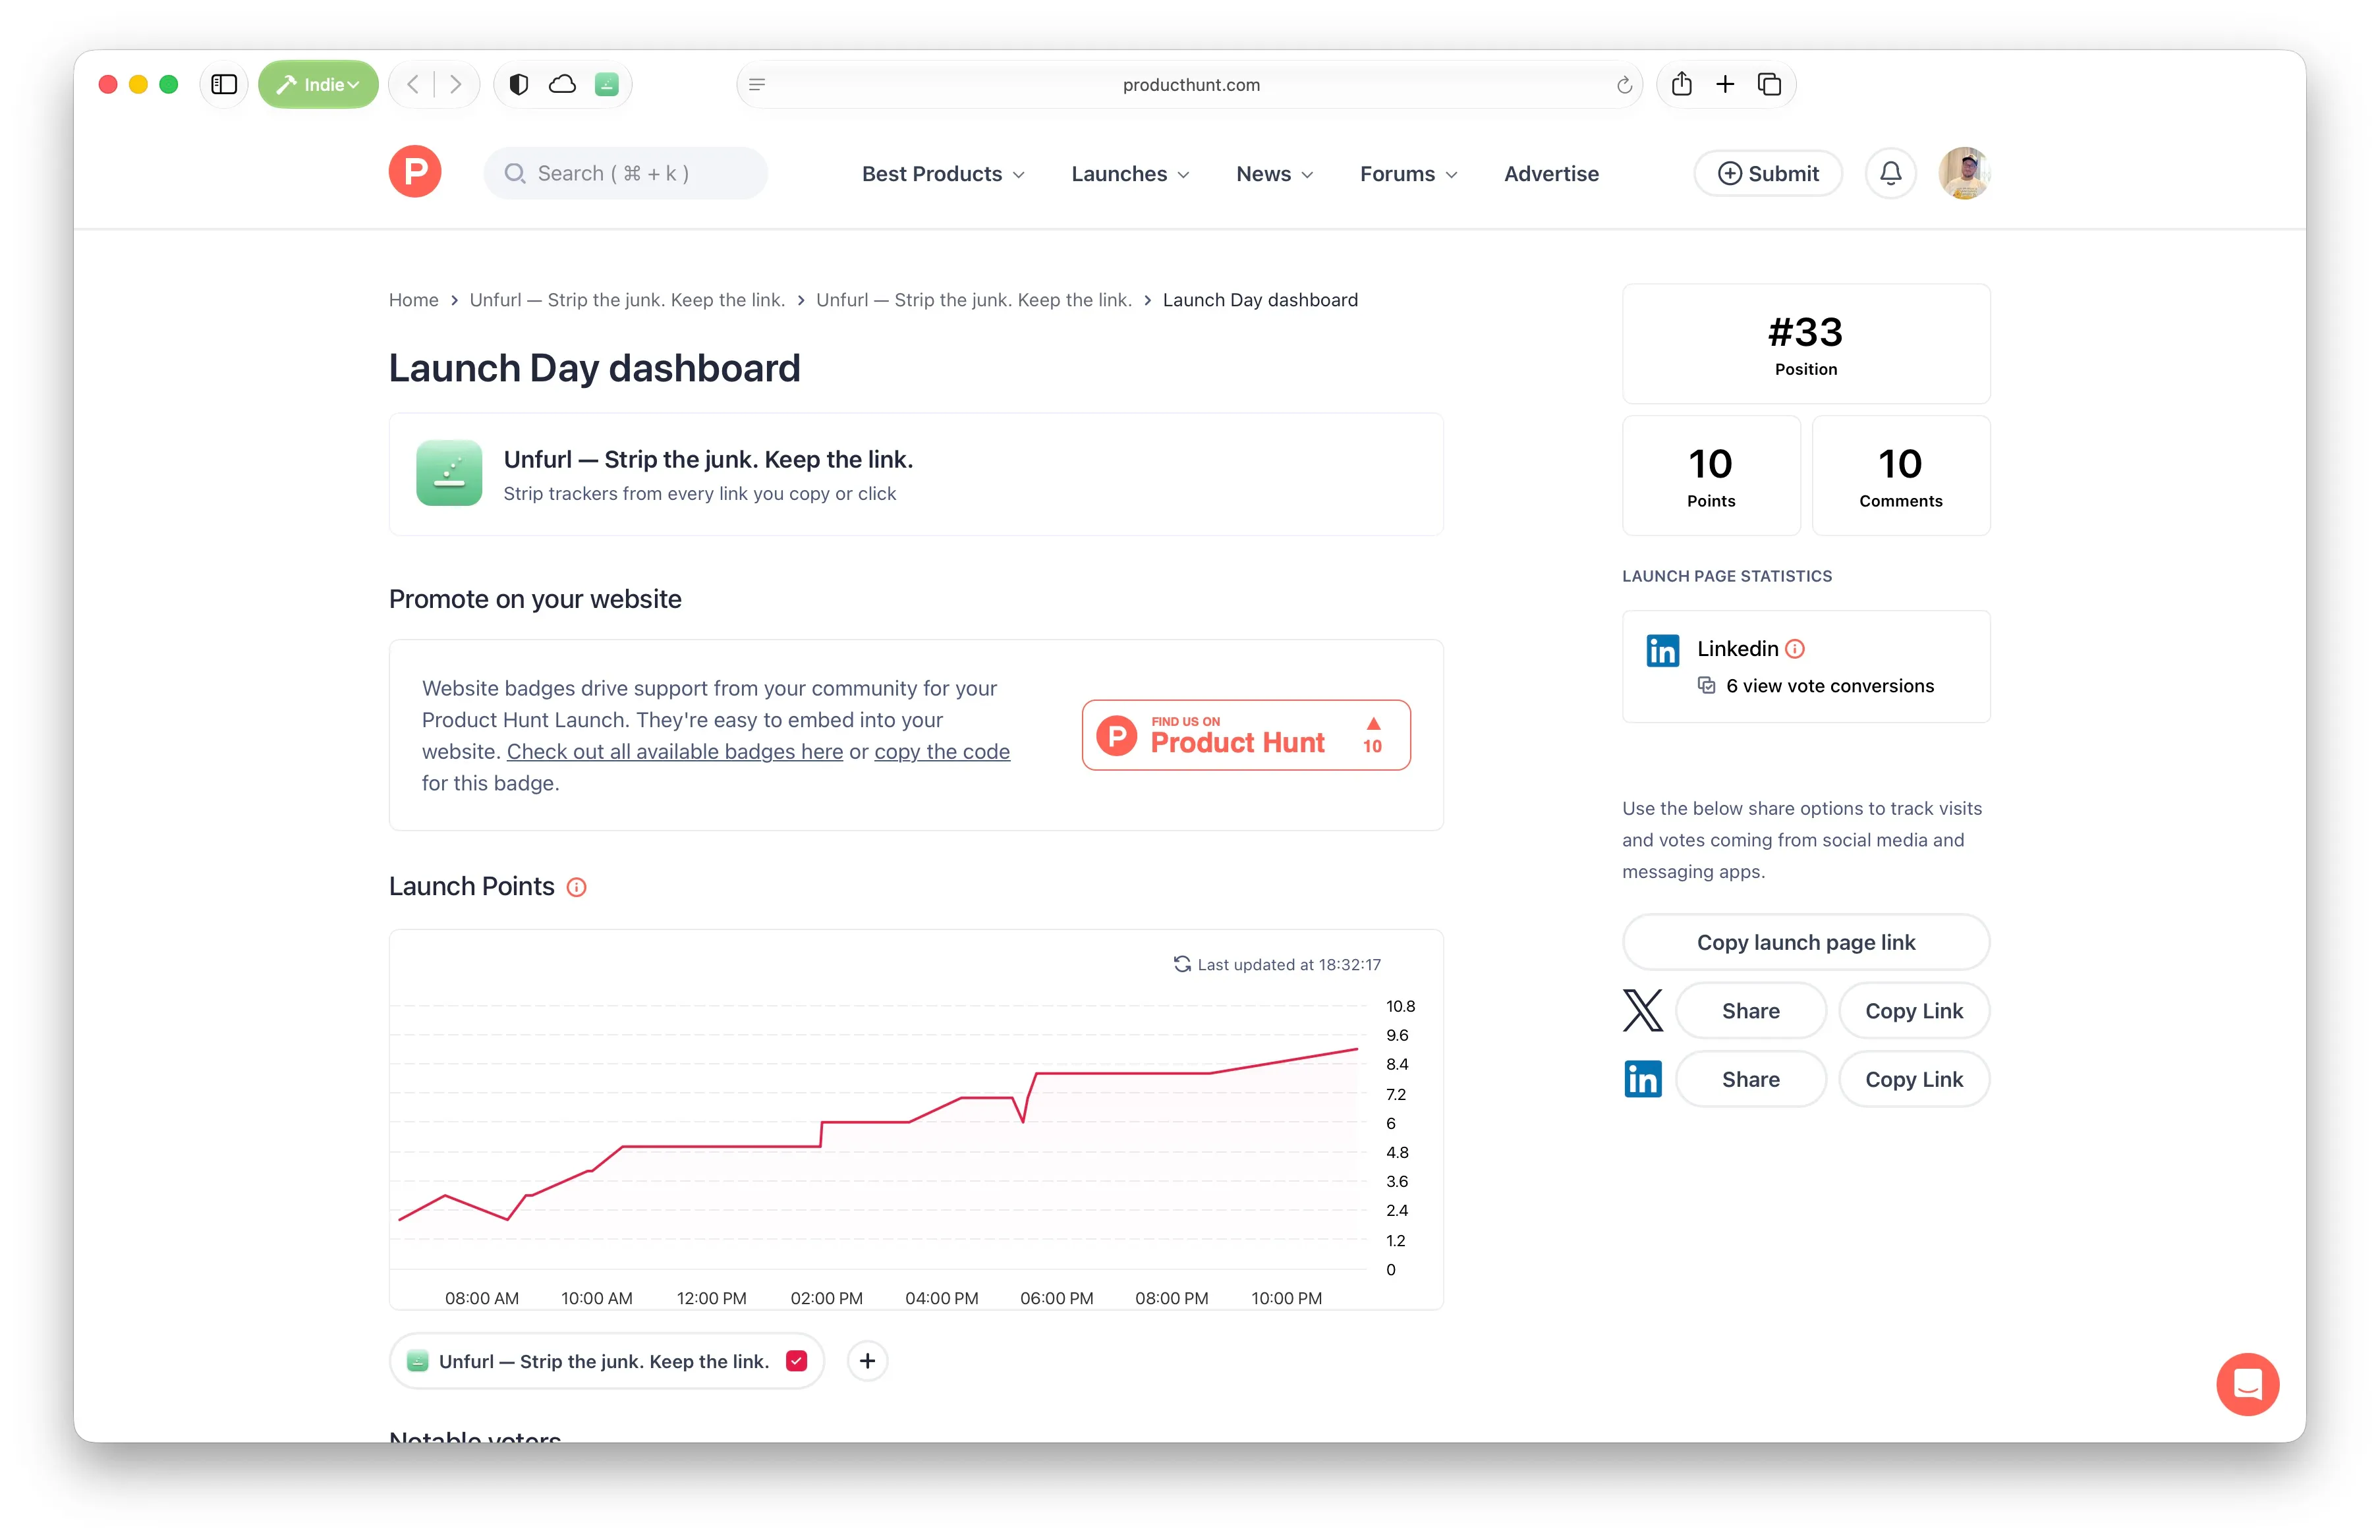This screenshot has width=2380, height=1540.
Task: Expand the Launches menu
Action: pos(1130,174)
